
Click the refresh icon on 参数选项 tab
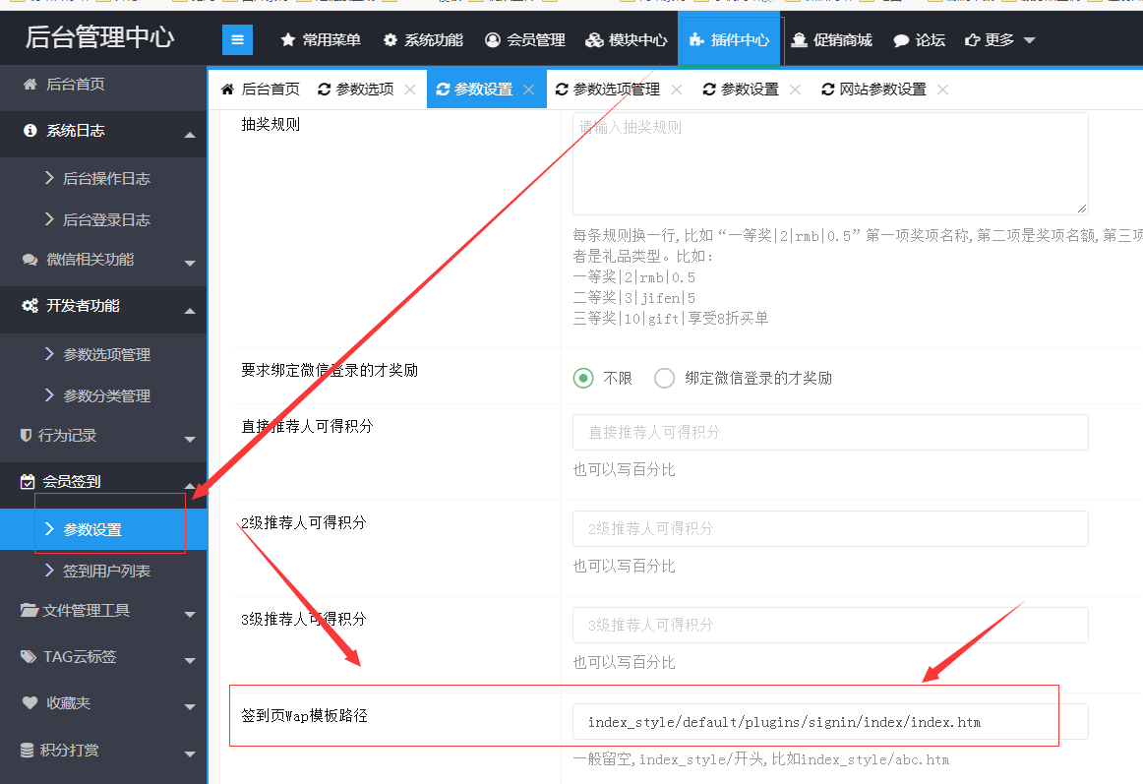pos(324,90)
